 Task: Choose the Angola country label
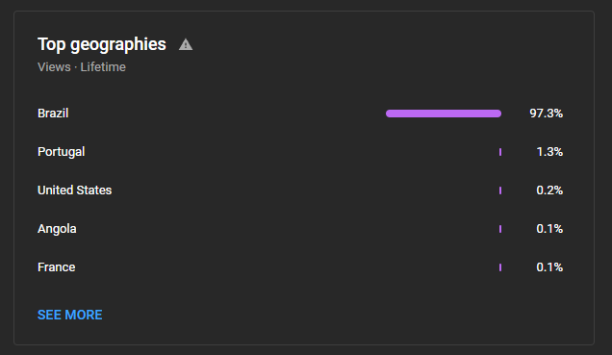pyautogui.click(x=57, y=229)
